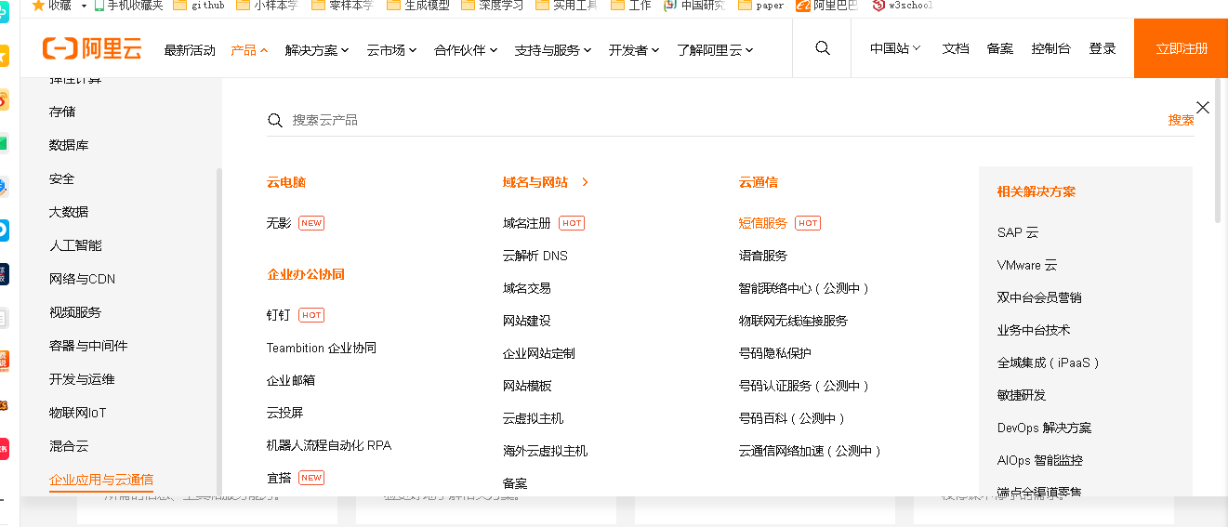Open the github bookmark folder
The height and width of the screenshot is (527, 1228).
199,5
